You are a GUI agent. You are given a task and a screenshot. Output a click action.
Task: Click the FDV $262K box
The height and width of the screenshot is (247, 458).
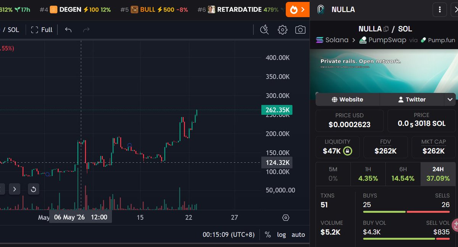(385, 147)
